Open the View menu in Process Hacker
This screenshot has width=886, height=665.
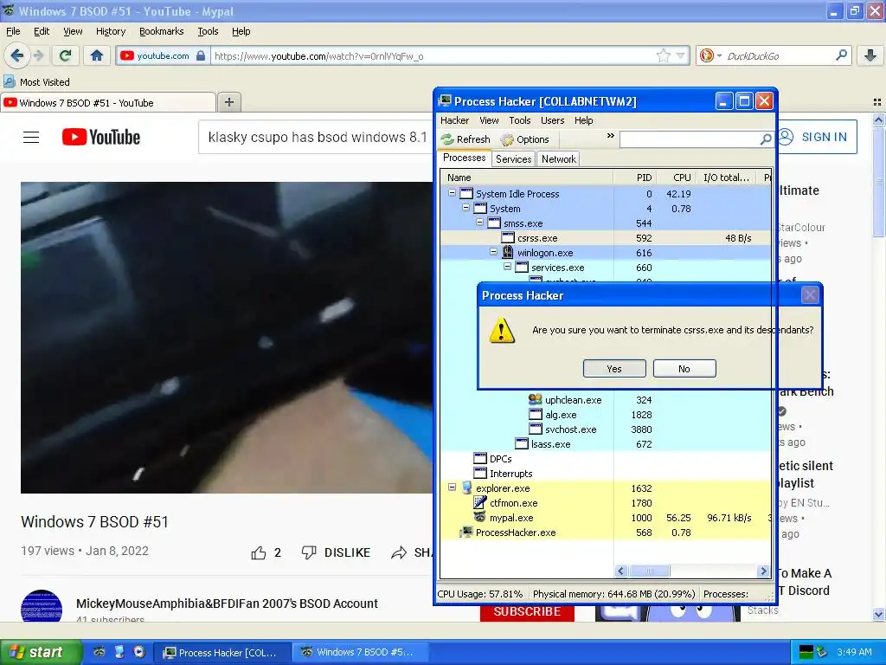click(x=489, y=120)
